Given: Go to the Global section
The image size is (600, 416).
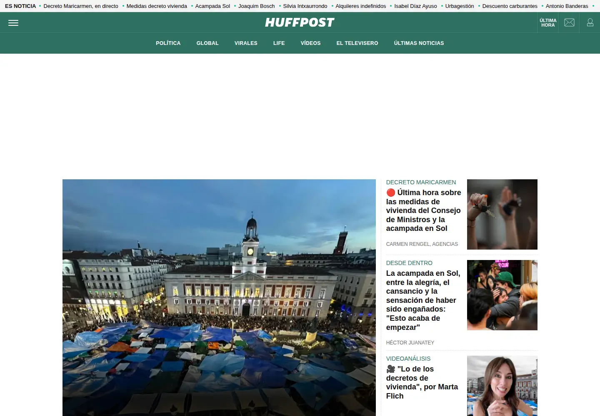Looking at the screenshot, I should click(x=207, y=43).
